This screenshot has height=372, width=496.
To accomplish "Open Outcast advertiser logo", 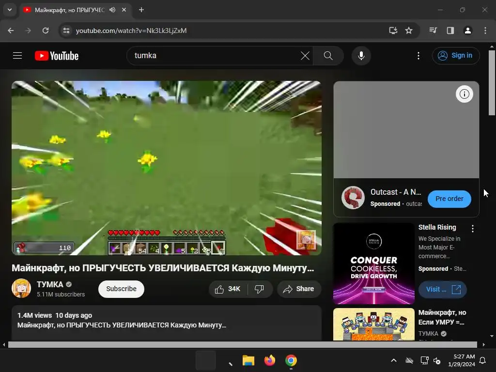I will 353,198.
